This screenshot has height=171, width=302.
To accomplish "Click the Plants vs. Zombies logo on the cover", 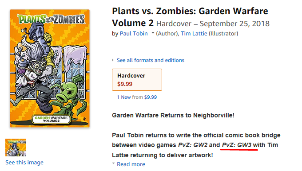I will (51, 19).
